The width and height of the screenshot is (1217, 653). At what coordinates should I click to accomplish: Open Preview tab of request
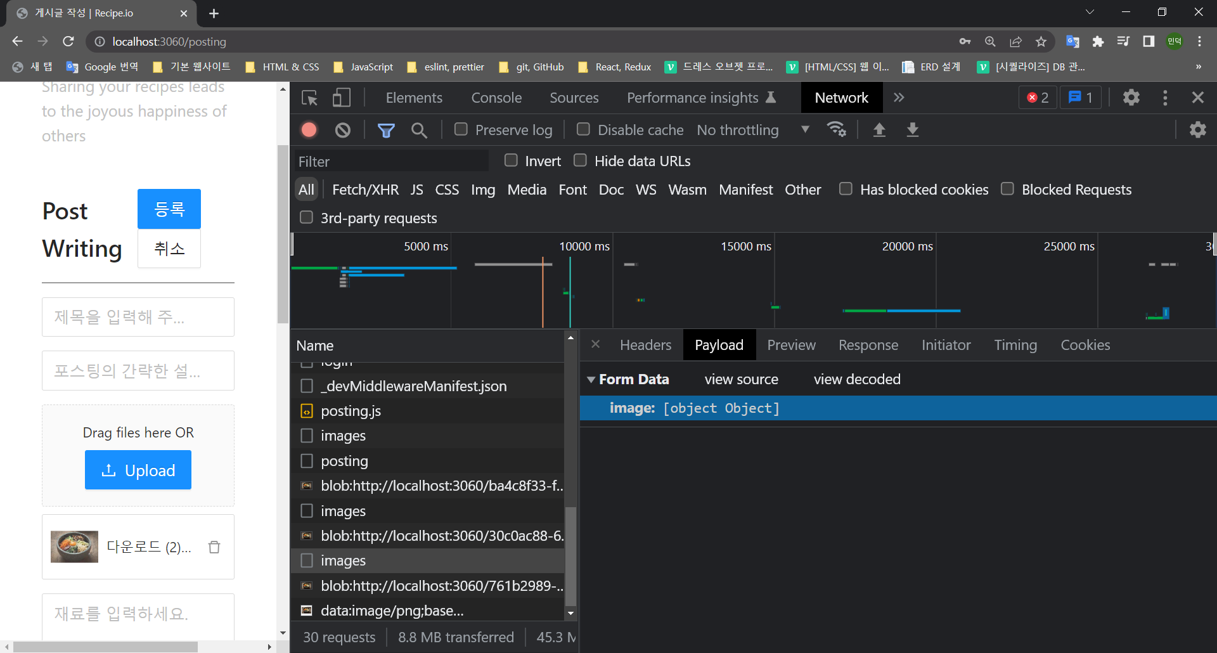(x=791, y=345)
